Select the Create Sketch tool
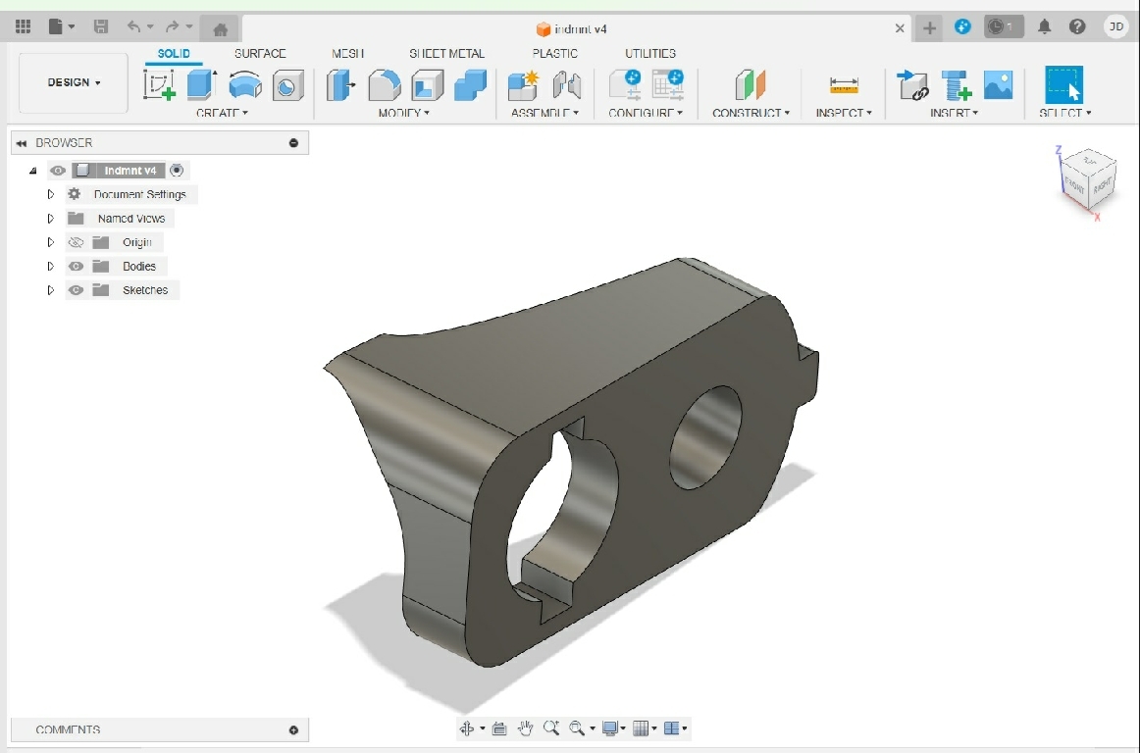1140x753 pixels. 159,85
